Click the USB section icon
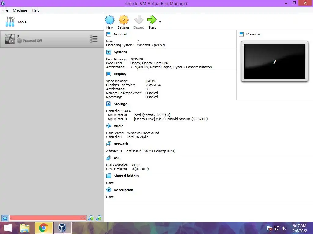This screenshot has height=234, width=313. pos(109,158)
